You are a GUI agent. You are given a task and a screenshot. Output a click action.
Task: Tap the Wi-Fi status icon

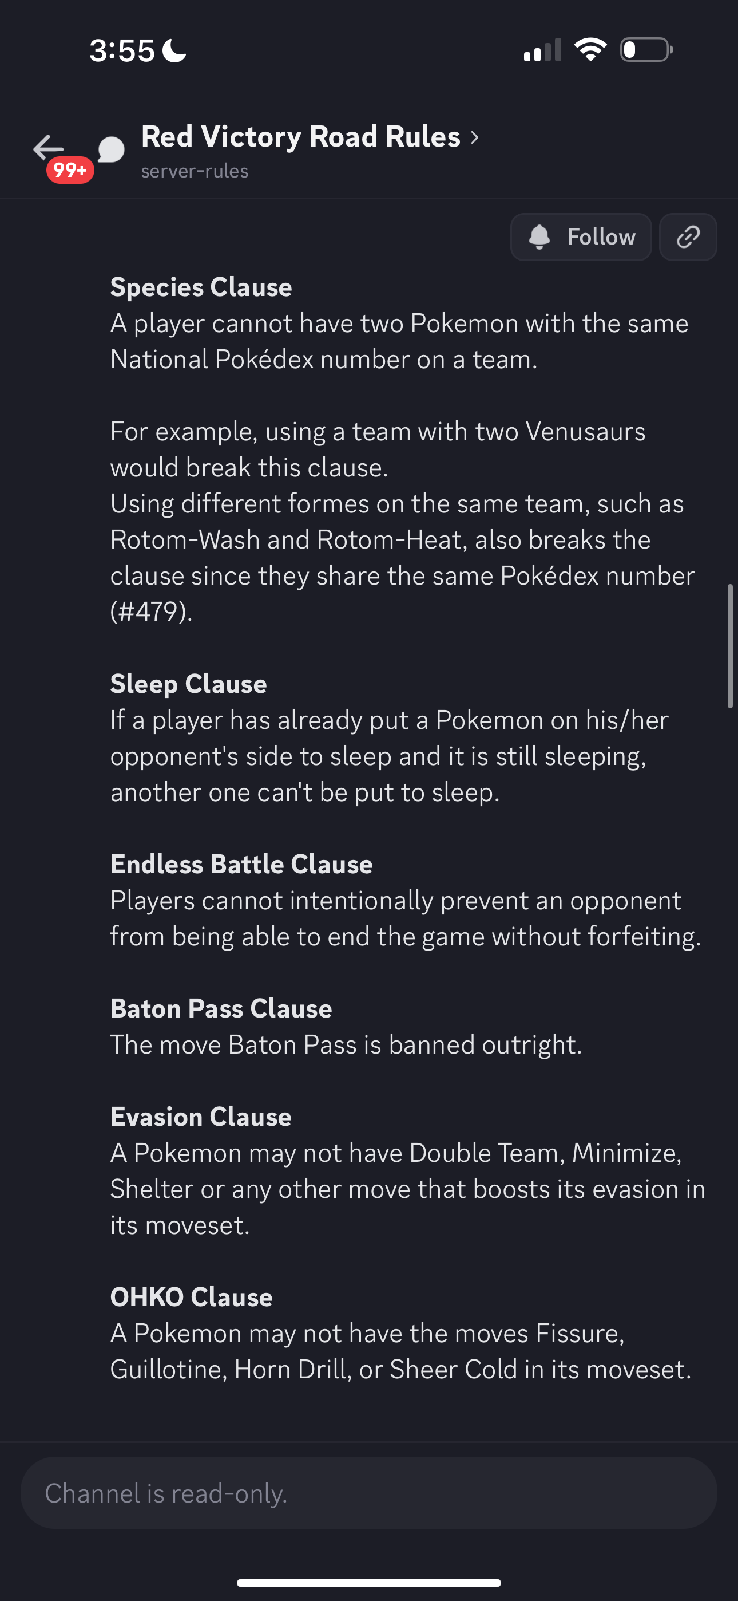click(x=590, y=50)
